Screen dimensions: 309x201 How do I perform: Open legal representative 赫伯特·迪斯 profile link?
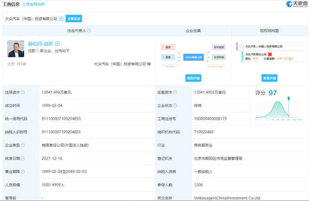coord(41,44)
